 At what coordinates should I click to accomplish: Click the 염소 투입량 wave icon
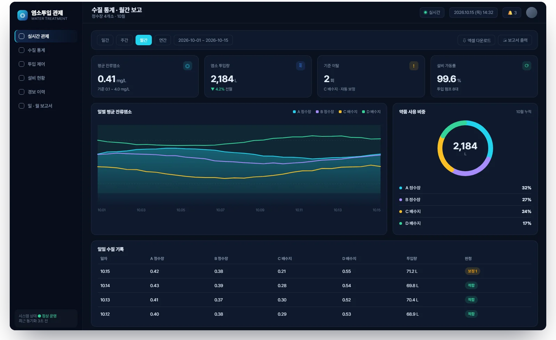(x=301, y=66)
